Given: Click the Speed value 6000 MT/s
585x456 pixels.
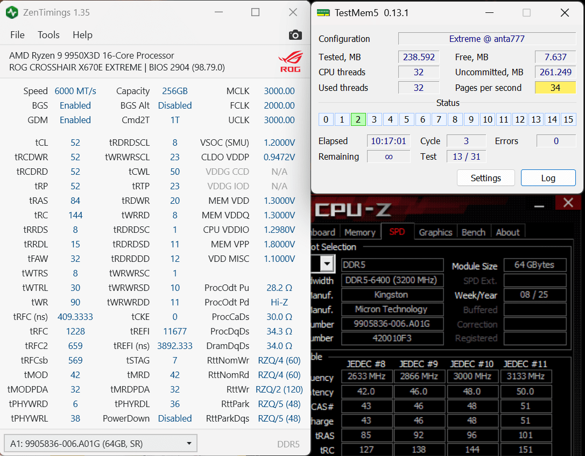Looking at the screenshot, I should (x=75, y=91).
